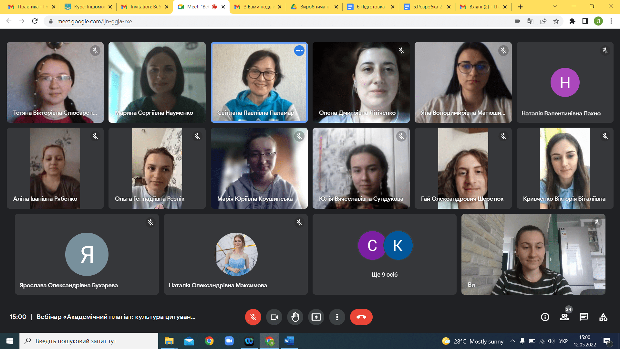The width and height of the screenshot is (620, 349).
Task: Expand the tab search chevron
Action: point(555,6)
